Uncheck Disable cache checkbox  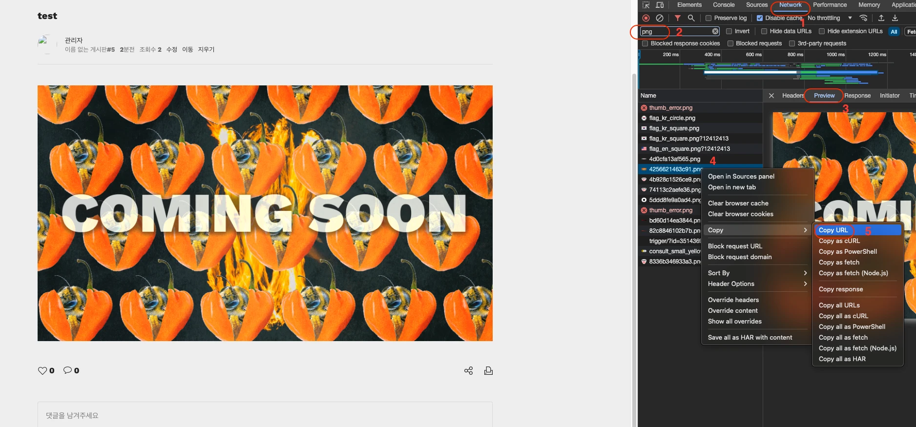pyautogui.click(x=760, y=18)
